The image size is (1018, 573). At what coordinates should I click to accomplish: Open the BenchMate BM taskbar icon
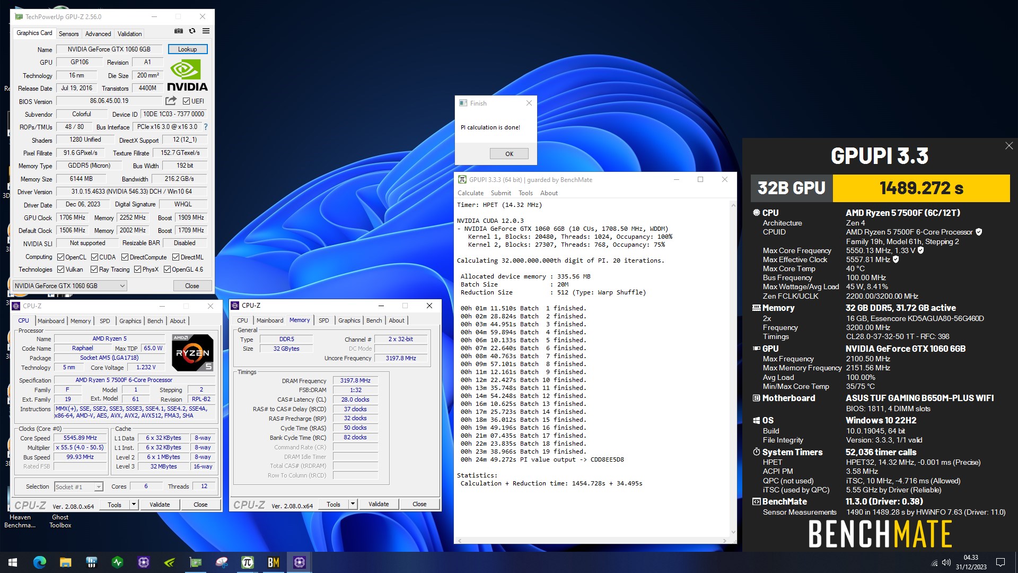[x=274, y=562]
